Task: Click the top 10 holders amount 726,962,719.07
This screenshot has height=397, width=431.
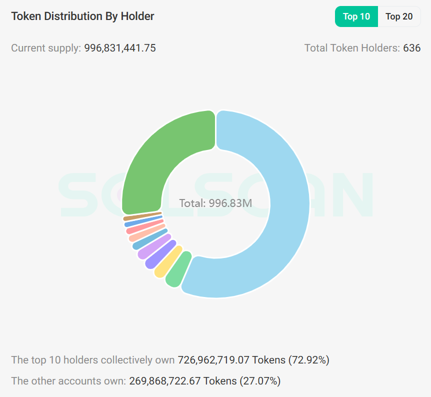Action: (x=213, y=360)
